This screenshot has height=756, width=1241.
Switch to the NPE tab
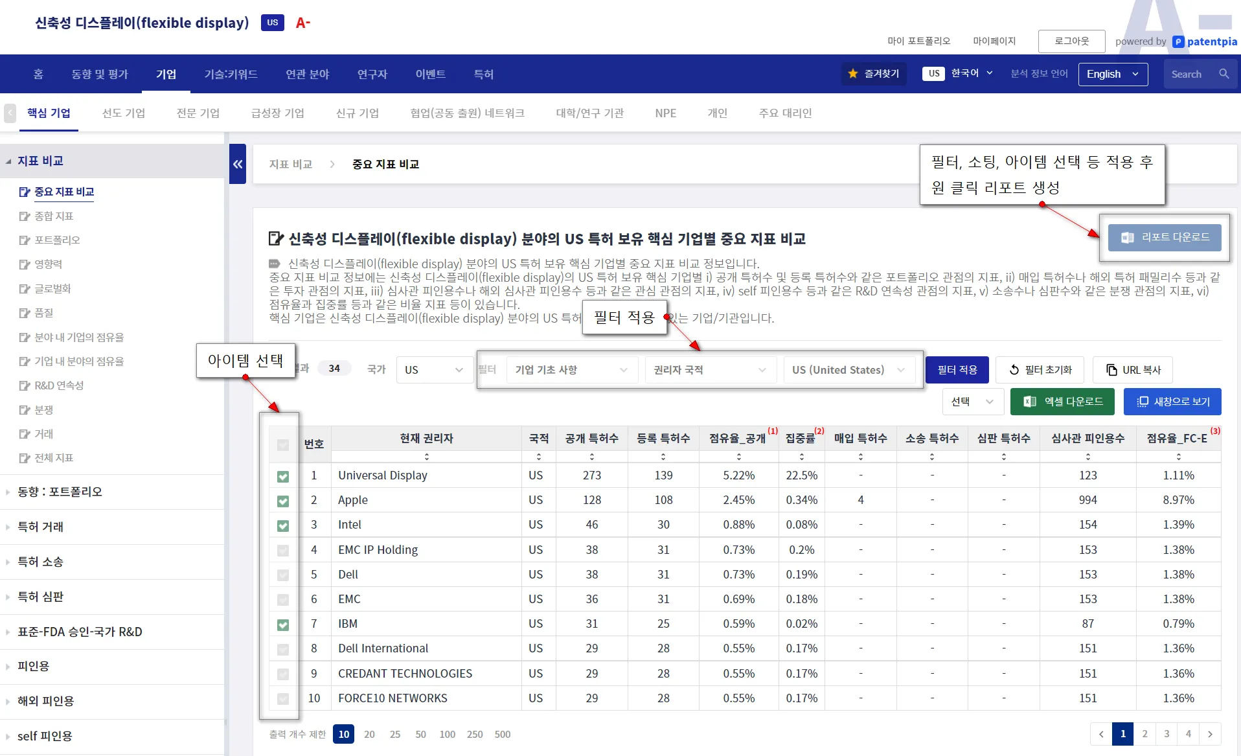tap(666, 113)
